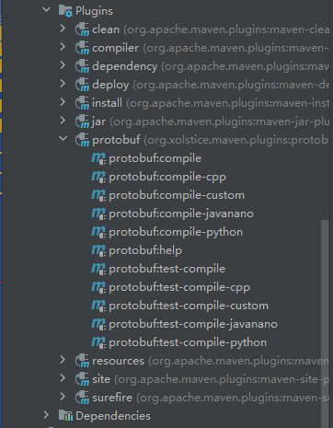Expand the jar plugin node

tap(63, 121)
